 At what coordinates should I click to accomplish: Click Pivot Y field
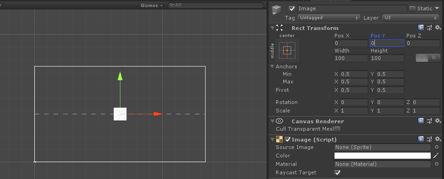point(390,90)
